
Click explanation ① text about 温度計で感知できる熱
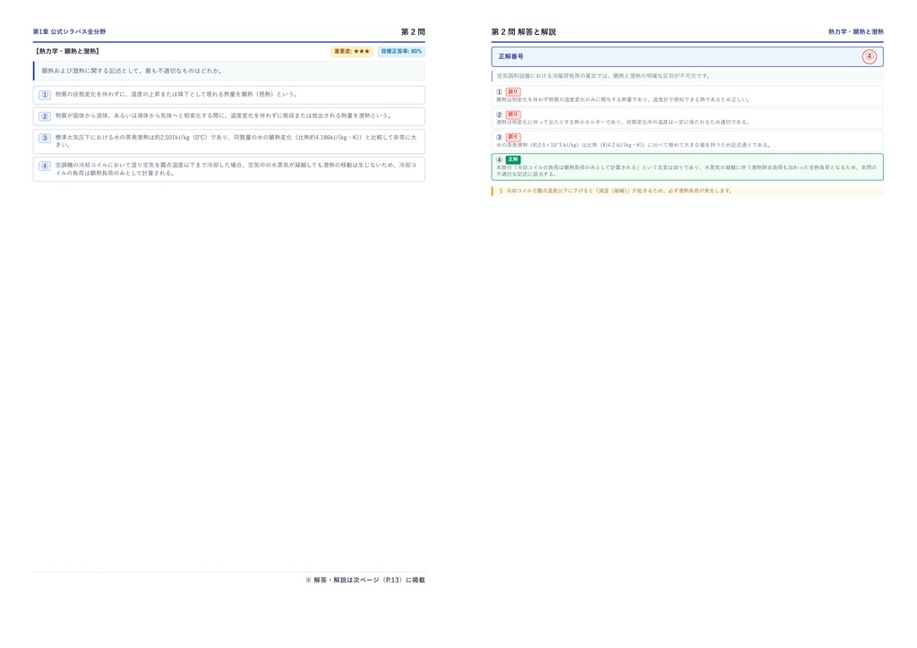pos(623,99)
